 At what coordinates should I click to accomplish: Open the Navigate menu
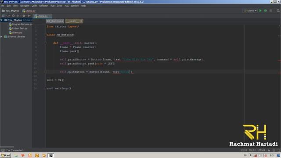[25, 6]
